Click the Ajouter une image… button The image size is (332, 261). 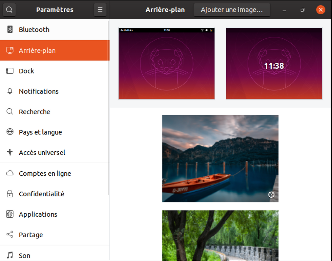pos(232,10)
